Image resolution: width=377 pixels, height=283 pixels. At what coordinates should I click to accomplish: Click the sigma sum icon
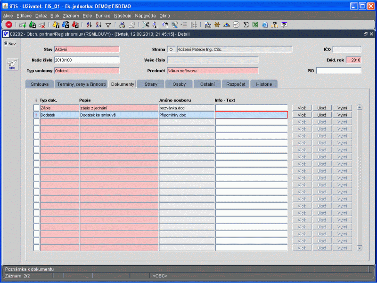click(246, 25)
